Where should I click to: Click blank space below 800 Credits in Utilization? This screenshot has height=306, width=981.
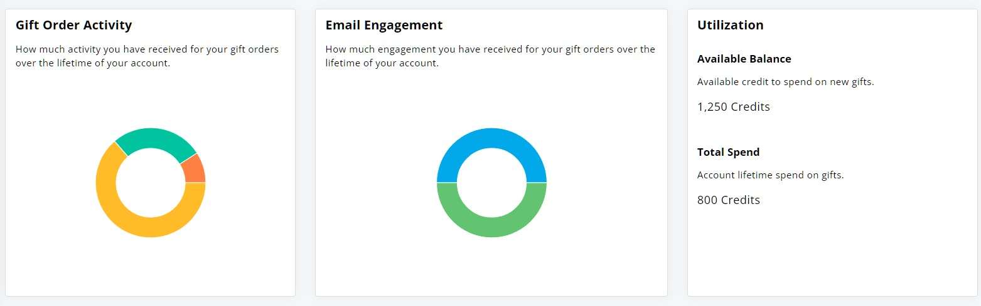tap(832, 250)
